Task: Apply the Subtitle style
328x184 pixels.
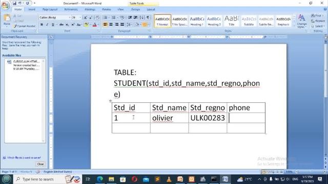Action: coord(249,21)
